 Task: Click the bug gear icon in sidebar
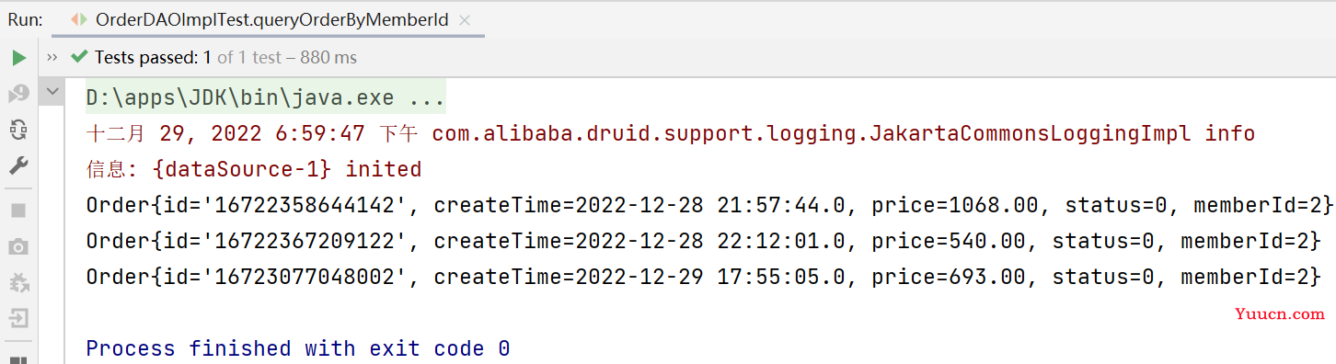(x=18, y=282)
